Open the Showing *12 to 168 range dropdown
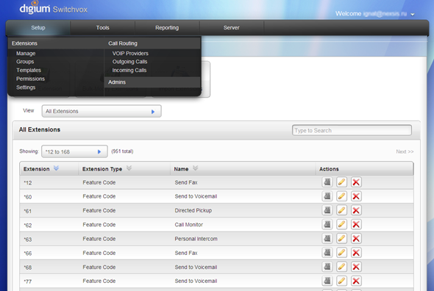Screen dimensions: 434x291 tap(74, 151)
